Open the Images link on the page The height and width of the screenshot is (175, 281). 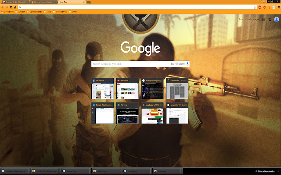[256, 19]
